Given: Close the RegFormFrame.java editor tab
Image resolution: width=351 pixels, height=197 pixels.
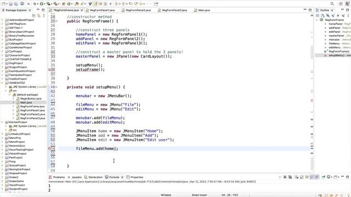Looking at the screenshot, I should point(82,10).
